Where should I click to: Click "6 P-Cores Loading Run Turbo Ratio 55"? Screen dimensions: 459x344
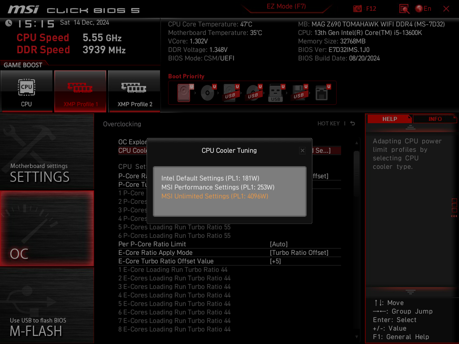(174, 236)
